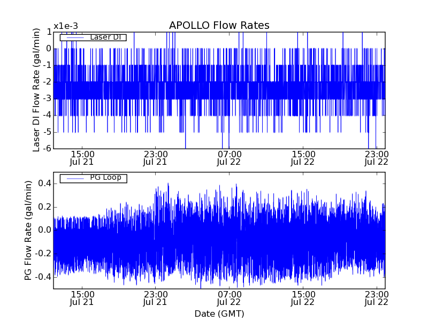The image size is (428, 321).
Task: Click the 'x1e-3' exponent label above top plot
Action: point(66,26)
